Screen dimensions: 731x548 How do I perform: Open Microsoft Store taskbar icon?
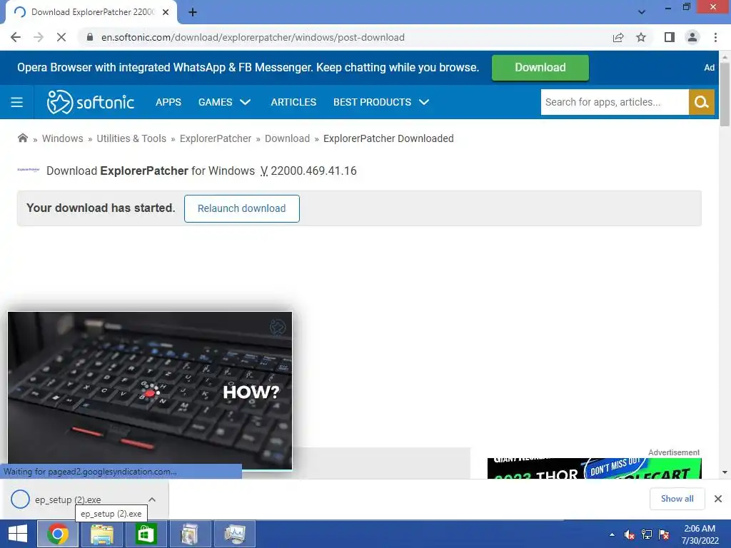click(x=146, y=534)
